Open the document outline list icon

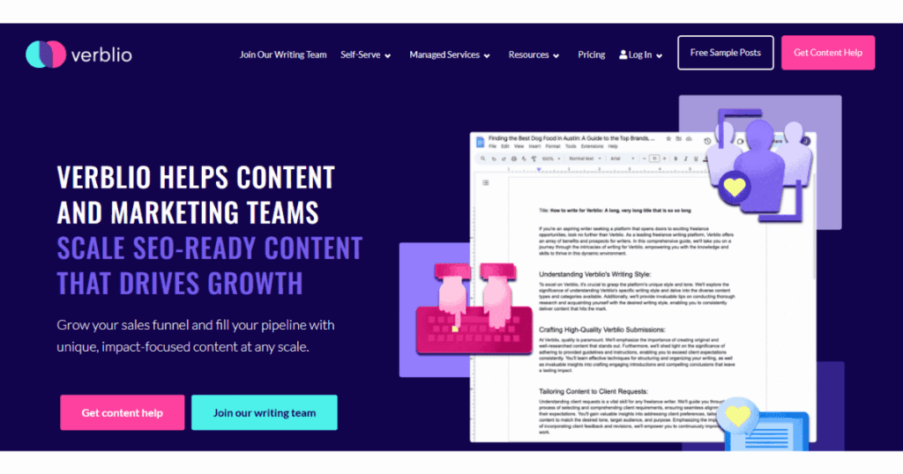485,182
